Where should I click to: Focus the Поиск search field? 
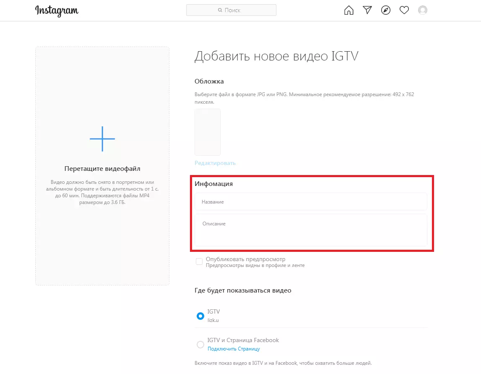(x=231, y=10)
